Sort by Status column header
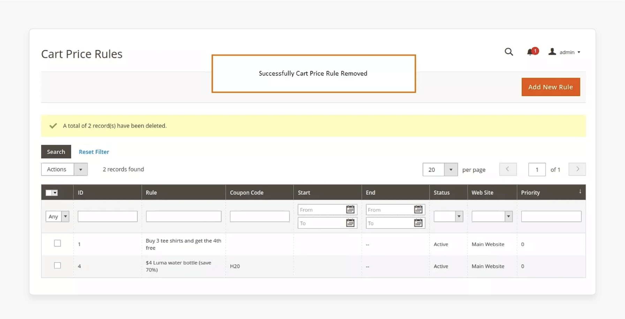Screen dimensions: 625x319 click(449, 192)
